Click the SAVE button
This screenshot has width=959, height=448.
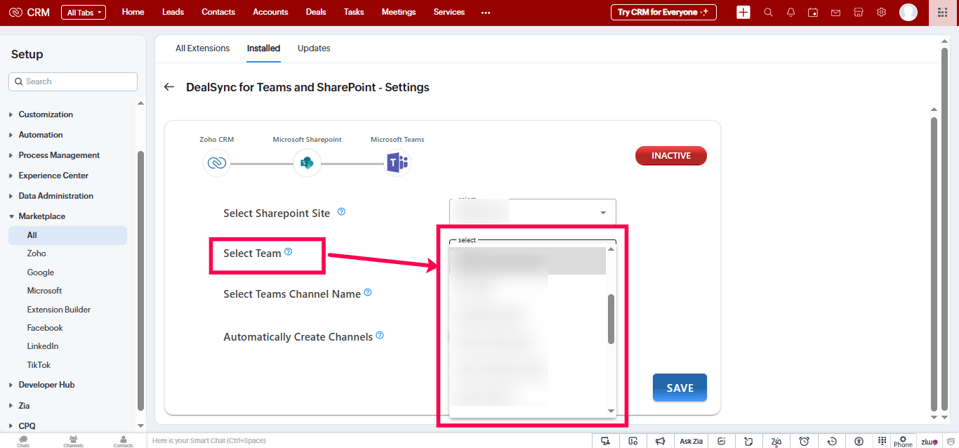680,388
